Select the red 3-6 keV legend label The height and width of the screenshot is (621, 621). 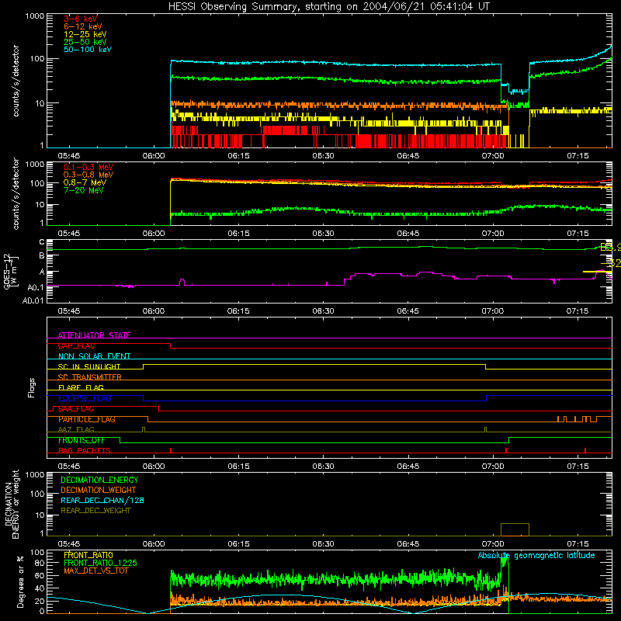pyautogui.click(x=81, y=19)
